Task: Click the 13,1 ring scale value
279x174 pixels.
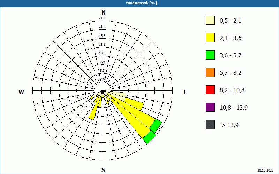Action: [x=102, y=45]
